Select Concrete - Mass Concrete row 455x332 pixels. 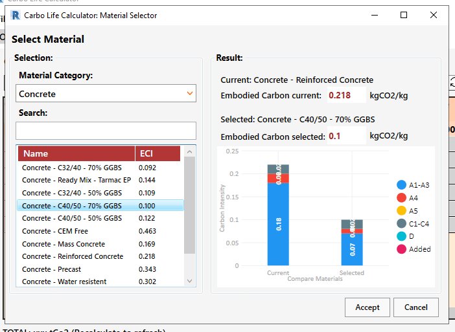64,244
